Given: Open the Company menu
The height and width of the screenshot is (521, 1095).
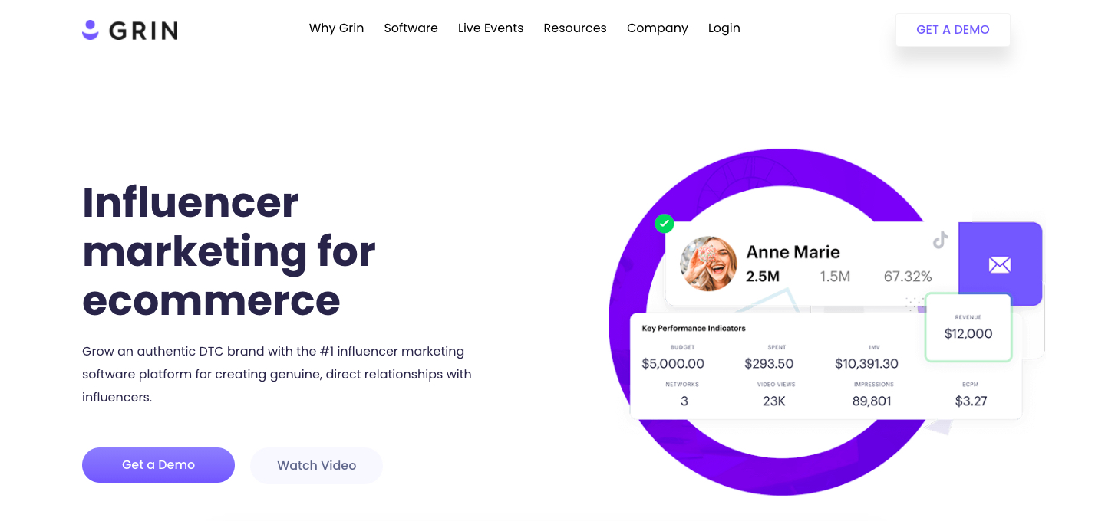Looking at the screenshot, I should (657, 28).
